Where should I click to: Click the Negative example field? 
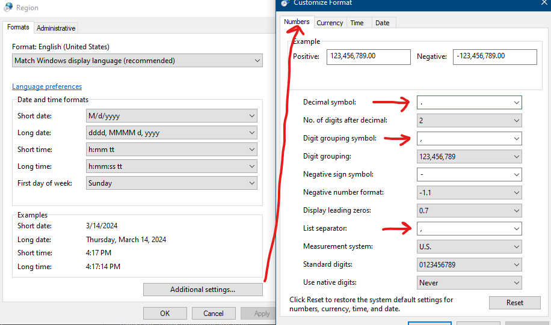tap(495, 57)
